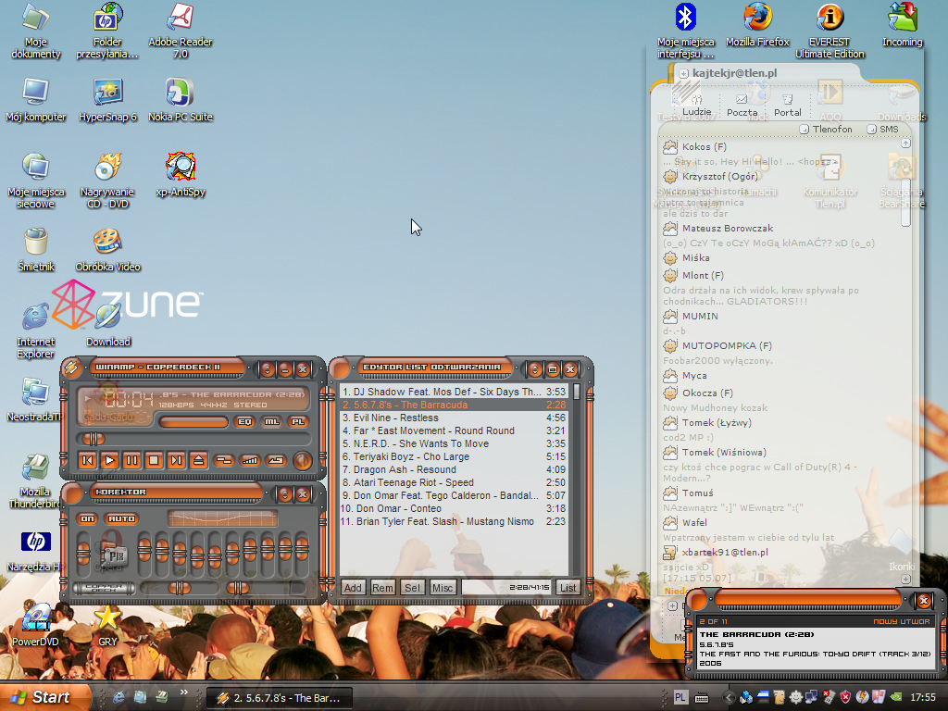This screenshot has width=948, height=711.
Task: Toggle the SMS option in Tlen
Action: click(882, 130)
